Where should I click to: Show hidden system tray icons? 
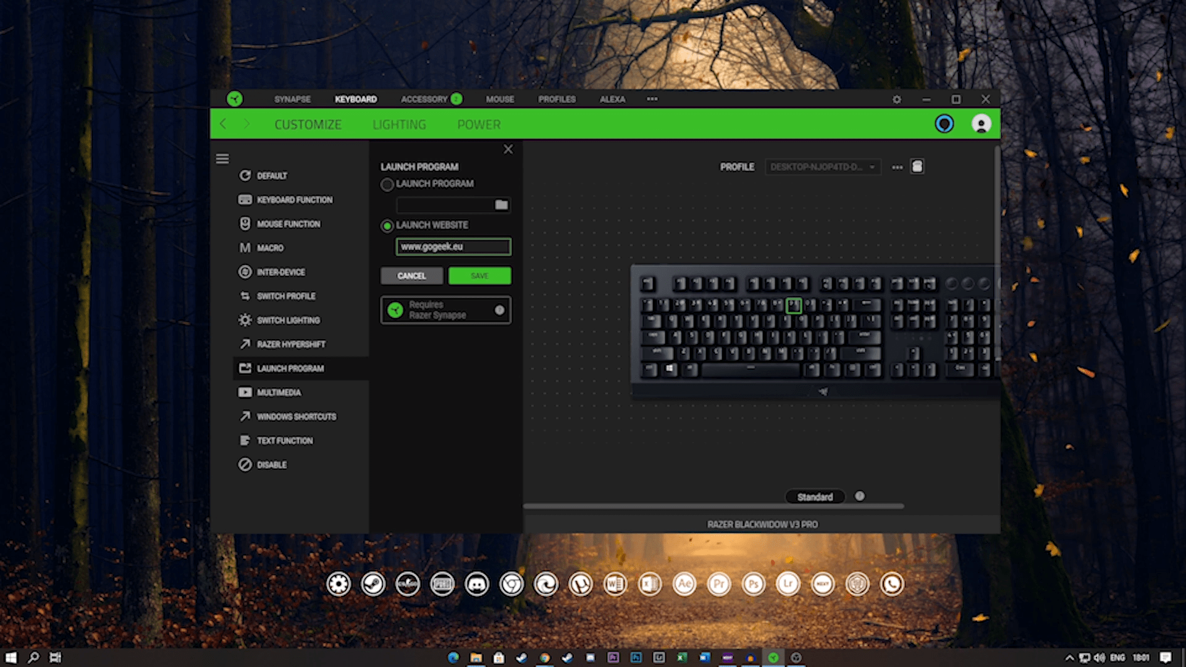1069,658
